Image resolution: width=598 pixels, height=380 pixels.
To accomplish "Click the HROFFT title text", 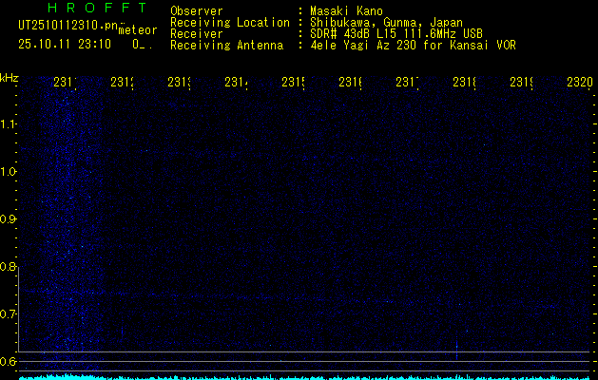I will 97,9.
